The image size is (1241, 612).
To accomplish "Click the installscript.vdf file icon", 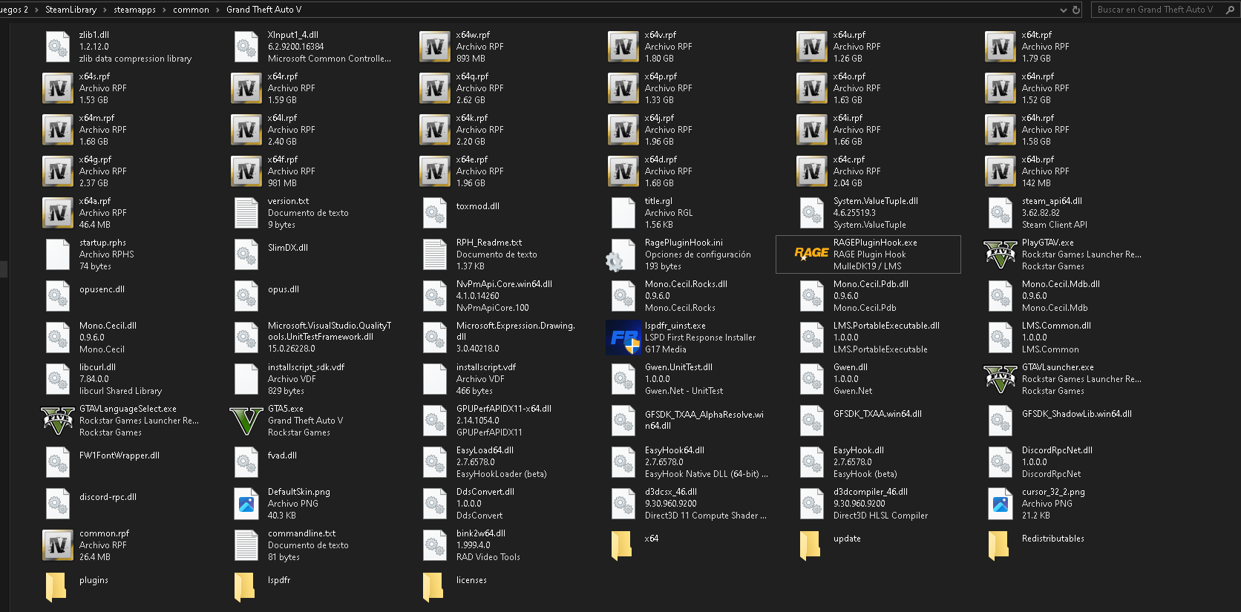I will click(x=434, y=379).
